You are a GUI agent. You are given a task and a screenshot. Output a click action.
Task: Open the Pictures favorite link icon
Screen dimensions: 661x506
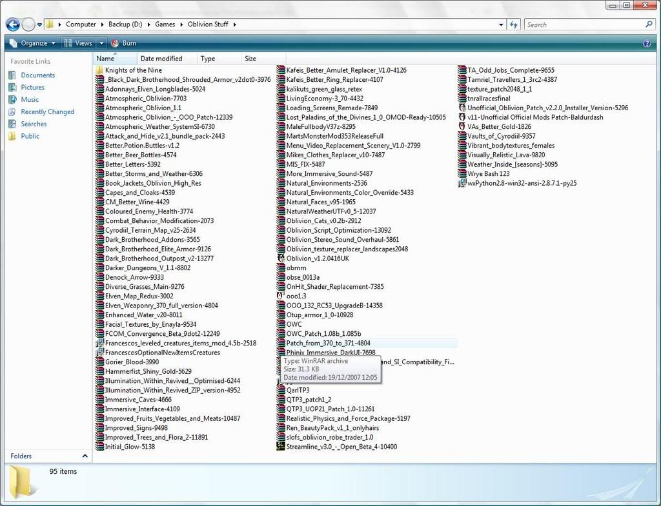click(x=13, y=88)
